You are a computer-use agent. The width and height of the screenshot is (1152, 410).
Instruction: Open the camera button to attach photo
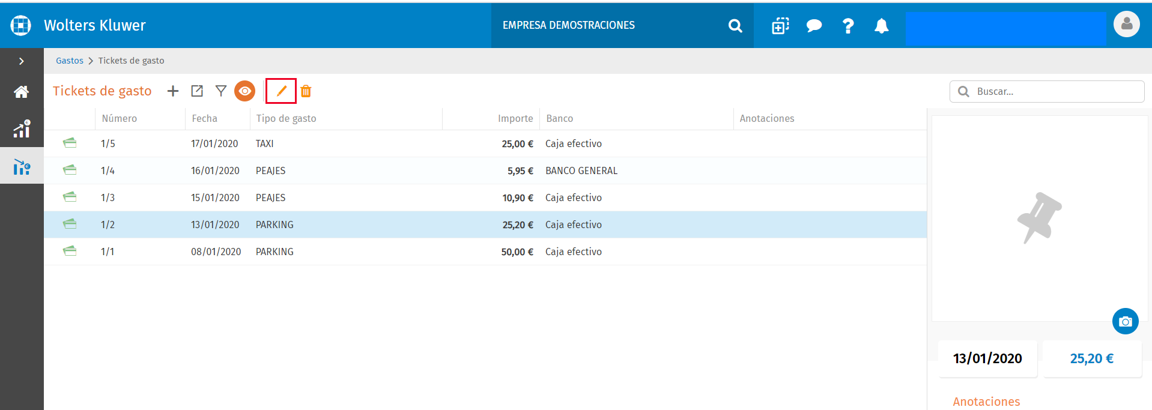click(x=1125, y=321)
